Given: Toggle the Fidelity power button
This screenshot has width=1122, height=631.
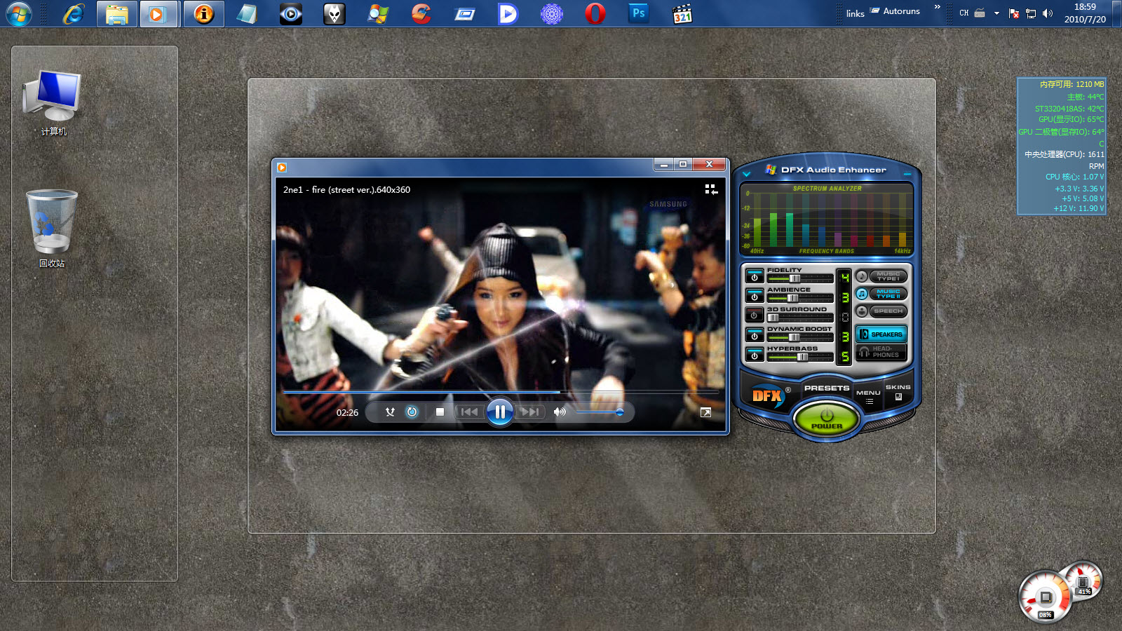Looking at the screenshot, I should (x=755, y=276).
